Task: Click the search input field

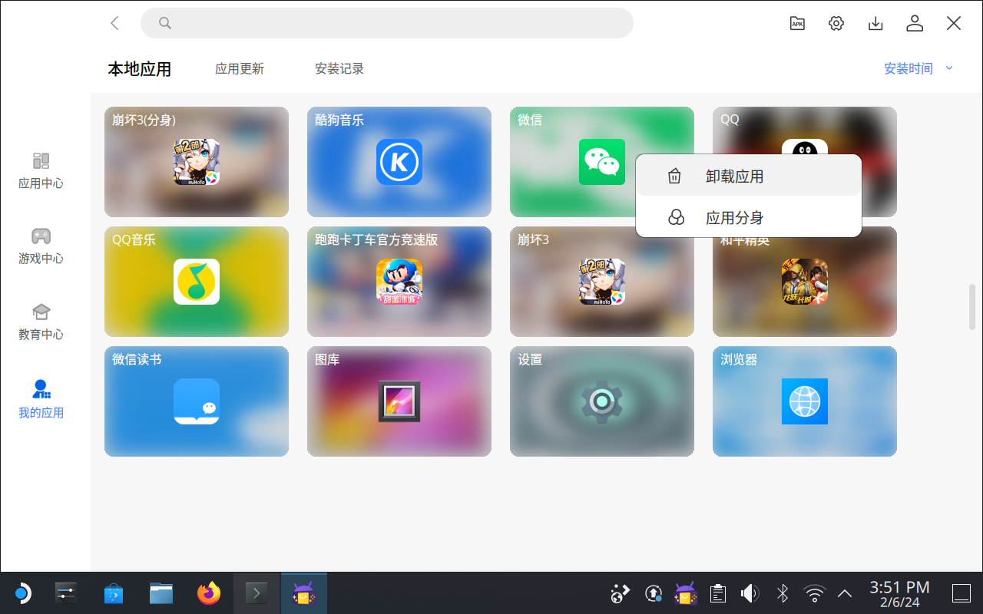Action: [x=387, y=23]
